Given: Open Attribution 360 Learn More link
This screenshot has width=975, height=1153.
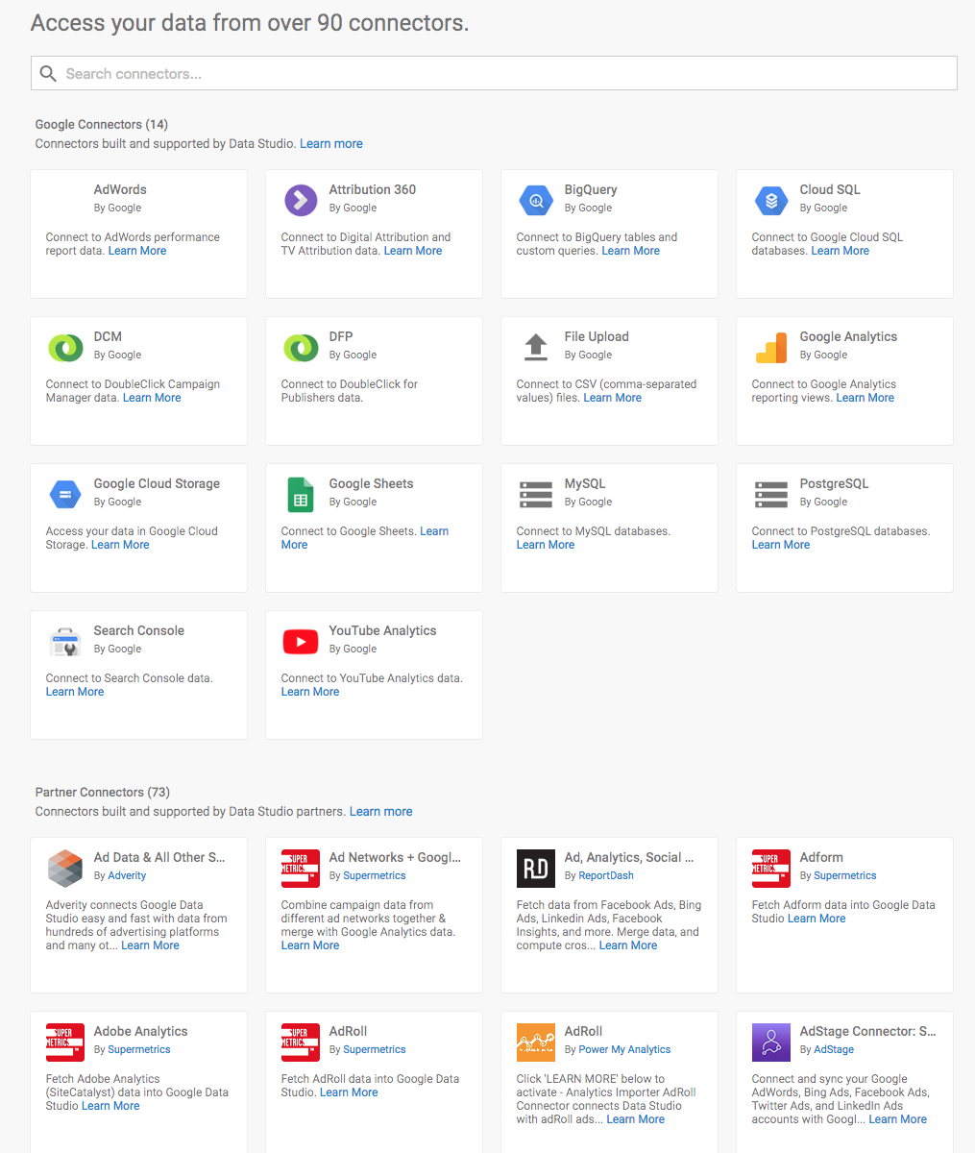Looking at the screenshot, I should point(413,251).
